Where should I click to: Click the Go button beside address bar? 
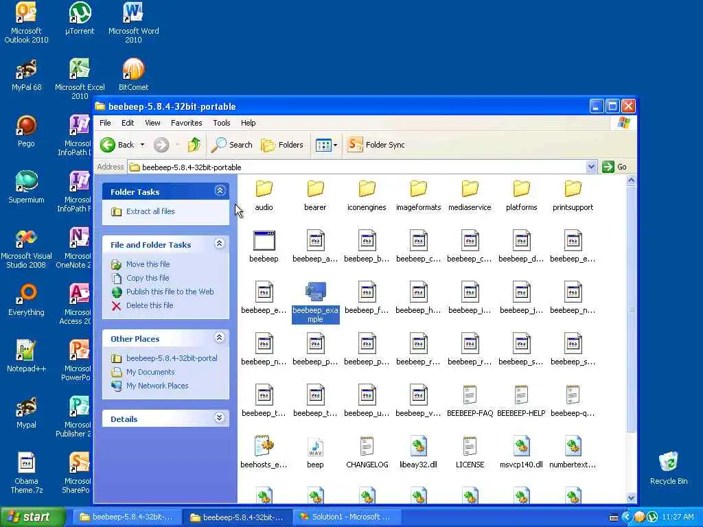pos(615,167)
